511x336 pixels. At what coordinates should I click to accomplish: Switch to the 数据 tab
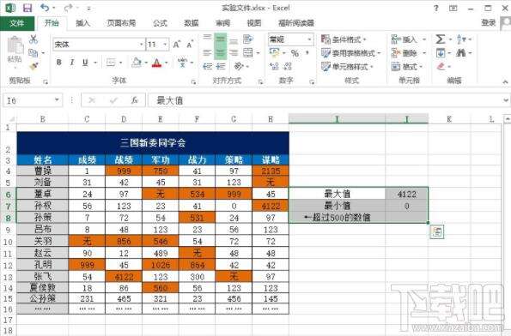192,23
